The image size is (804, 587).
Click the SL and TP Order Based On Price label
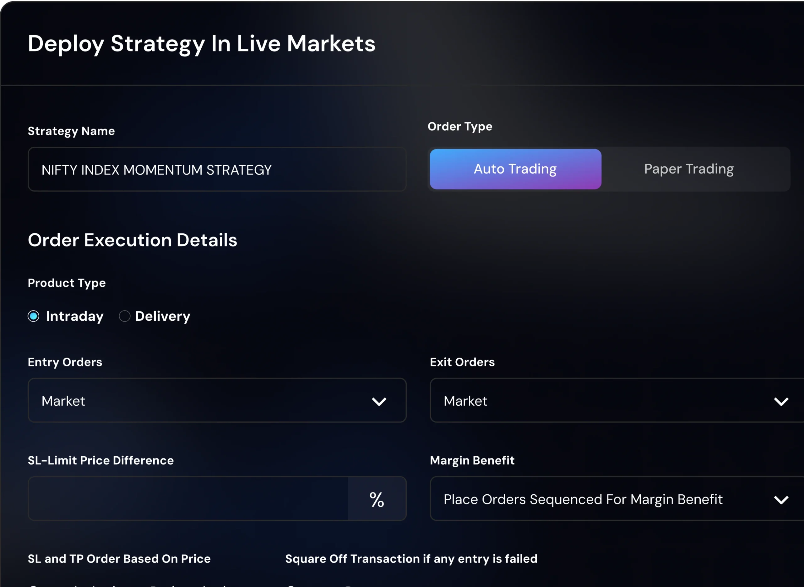pyautogui.click(x=119, y=558)
